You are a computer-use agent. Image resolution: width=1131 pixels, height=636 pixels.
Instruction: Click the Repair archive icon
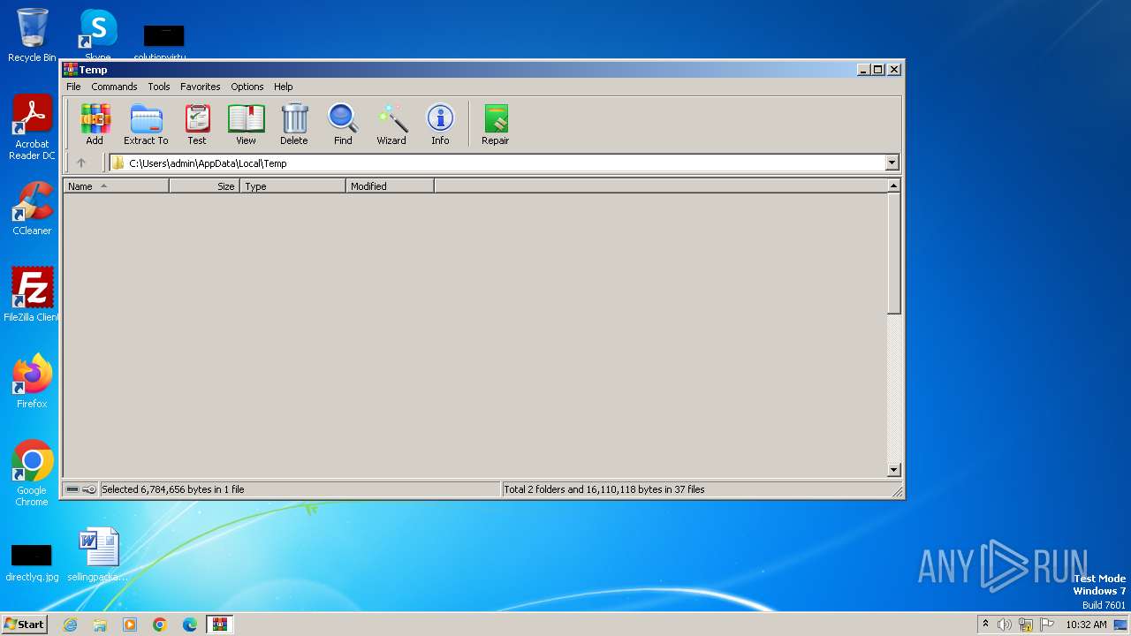[x=496, y=125]
